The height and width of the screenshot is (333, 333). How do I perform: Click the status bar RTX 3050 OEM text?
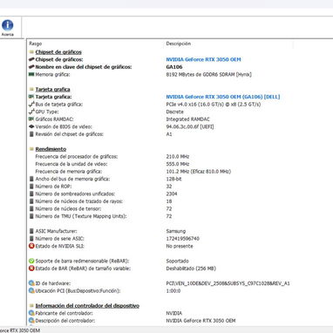[x=20, y=330]
